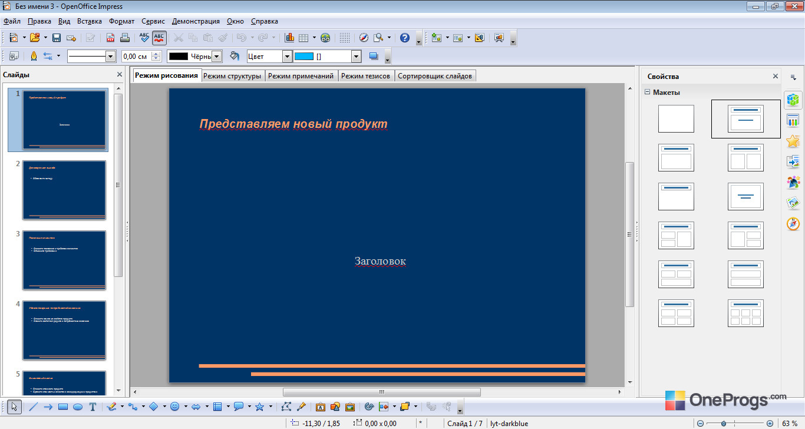The image size is (805, 429).
Task: Open the Navigator compass icon
Action: pyautogui.click(x=364, y=38)
